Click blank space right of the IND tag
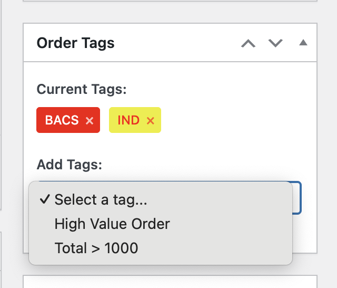The image size is (337, 288). 232,120
